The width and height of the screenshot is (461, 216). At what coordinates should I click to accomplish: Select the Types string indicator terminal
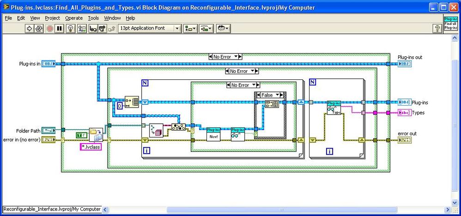pyautogui.click(x=405, y=113)
